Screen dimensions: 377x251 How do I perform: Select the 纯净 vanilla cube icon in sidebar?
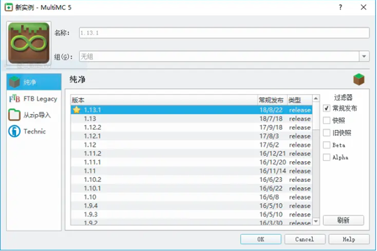[14, 82]
